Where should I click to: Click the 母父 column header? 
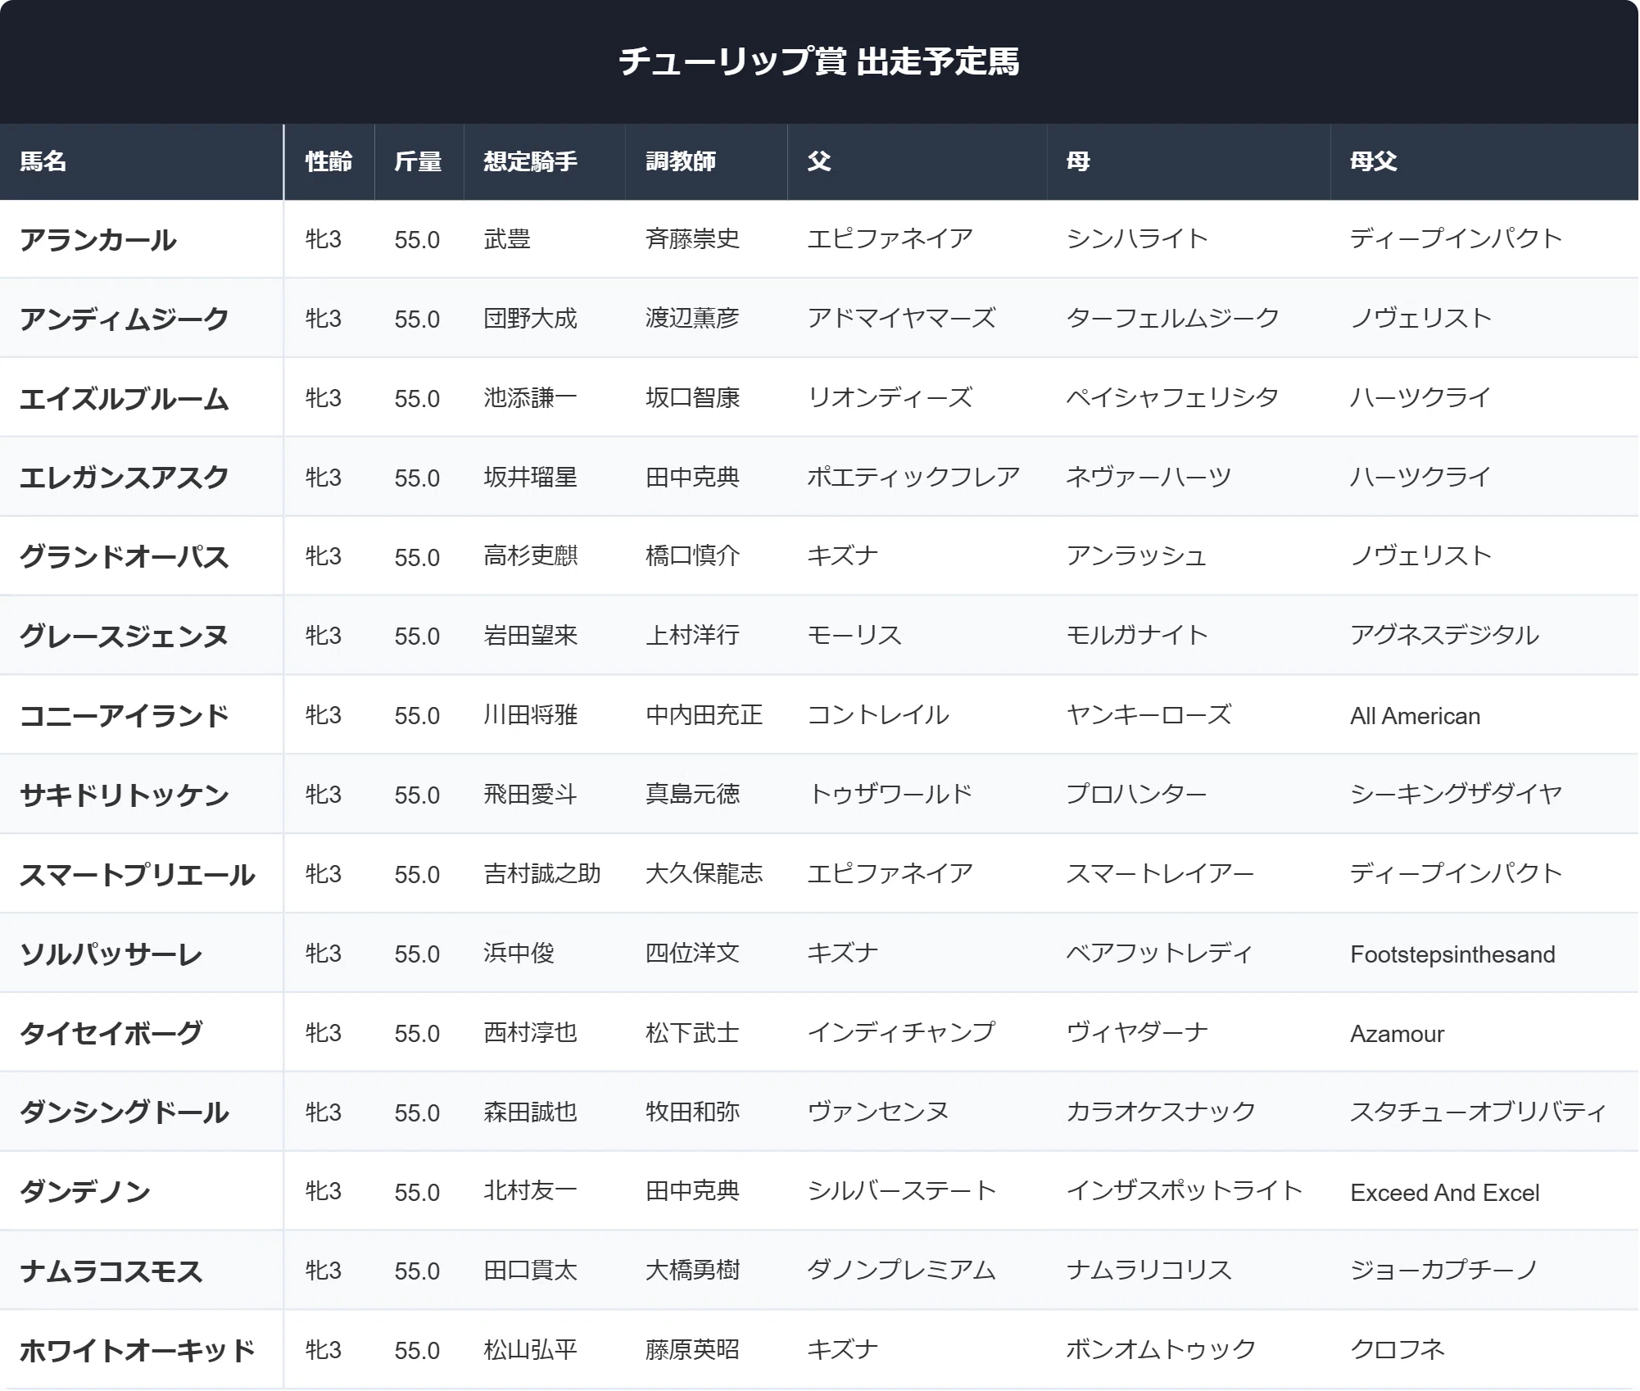coord(1484,161)
